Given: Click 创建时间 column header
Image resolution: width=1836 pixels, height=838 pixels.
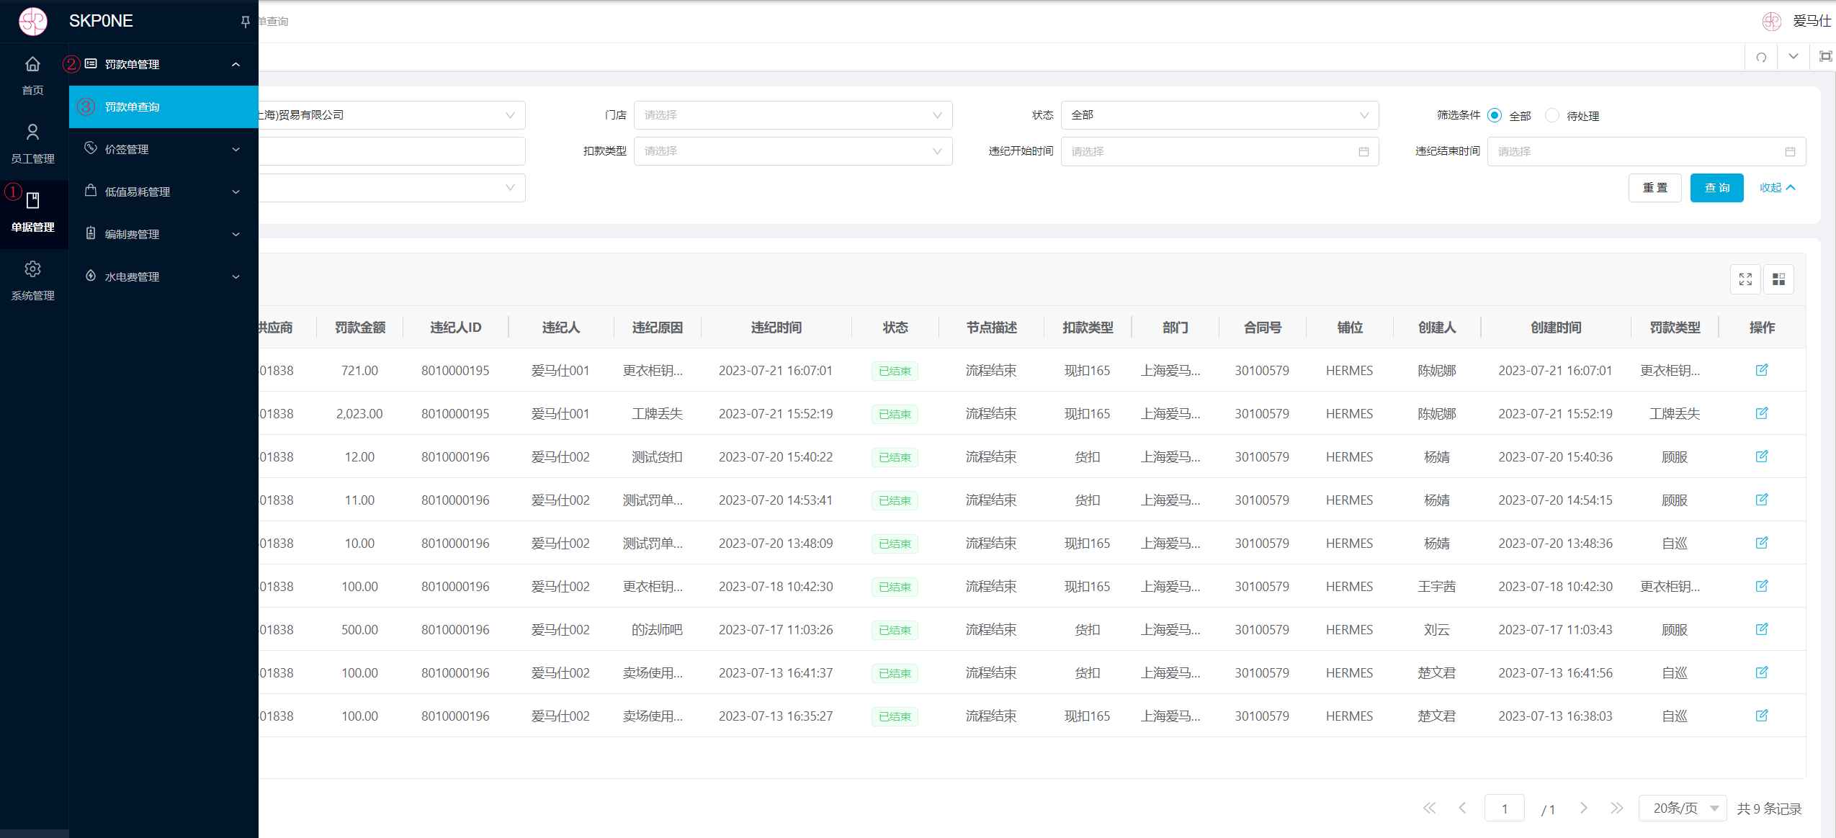Looking at the screenshot, I should pyautogui.click(x=1556, y=328).
